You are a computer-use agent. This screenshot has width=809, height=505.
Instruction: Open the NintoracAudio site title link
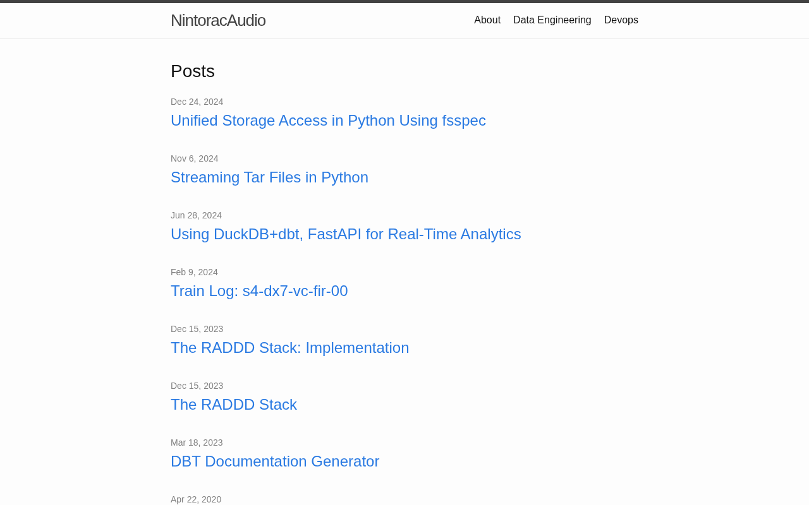[218, 20]
